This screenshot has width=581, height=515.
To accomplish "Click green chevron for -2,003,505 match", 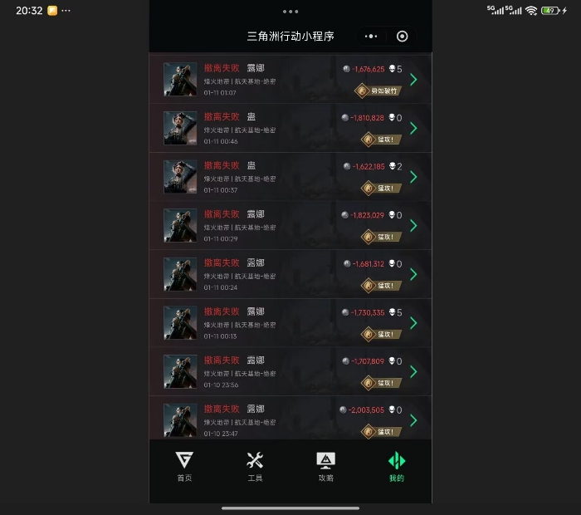I will tap(413, 420).
